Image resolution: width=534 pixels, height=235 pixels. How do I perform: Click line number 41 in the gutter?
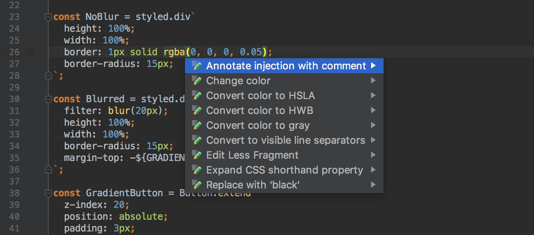pos(14,228)
